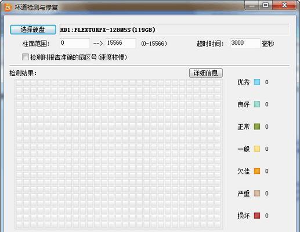Screen dimensions: 300x232
Task: Focus the starting cylinder field containing 0
Action: [75, 43]
